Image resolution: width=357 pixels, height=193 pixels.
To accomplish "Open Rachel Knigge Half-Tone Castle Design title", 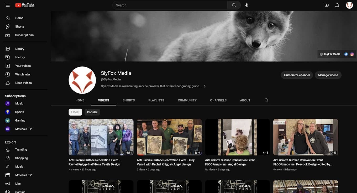I will [x=94, y=162].
